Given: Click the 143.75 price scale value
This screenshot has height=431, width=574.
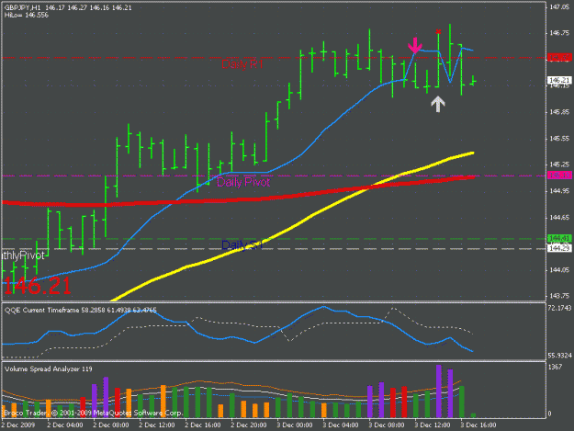Looking at the screenshot, I should 559,296.
